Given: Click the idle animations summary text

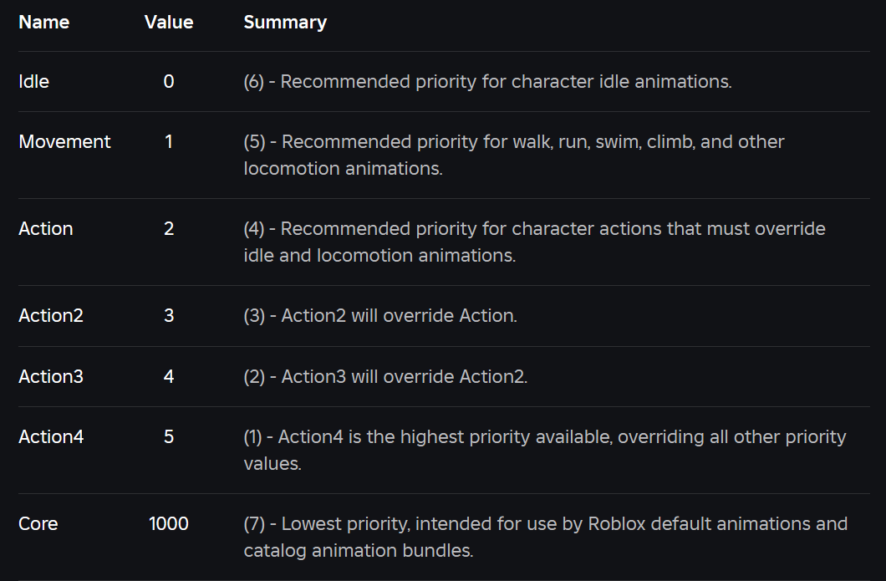Looking at the screenshot, I should tap(487, 81).
